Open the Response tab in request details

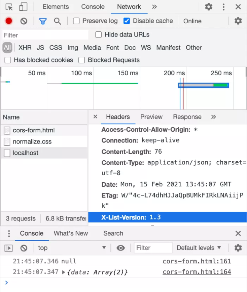coord(187,117)
